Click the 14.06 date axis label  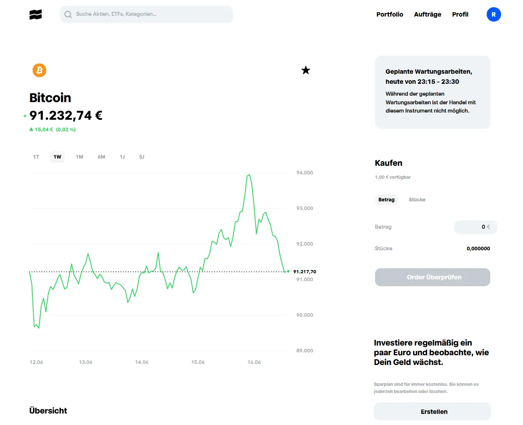[141, 362]
